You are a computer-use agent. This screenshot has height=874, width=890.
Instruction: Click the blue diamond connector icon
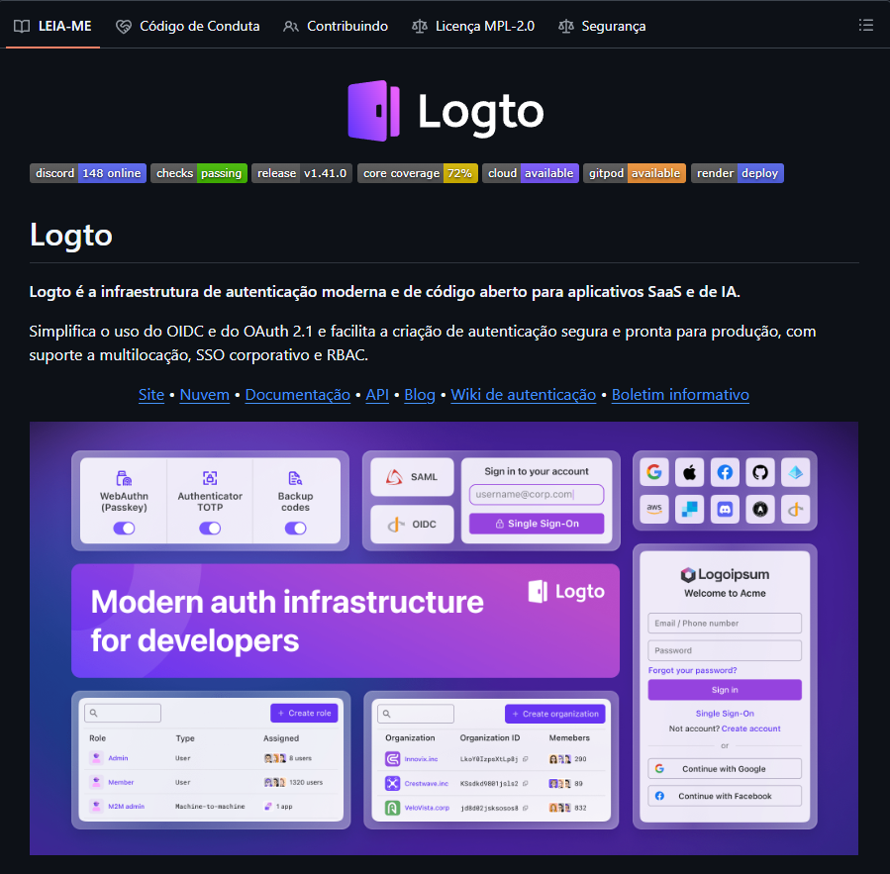pos(795,472)
